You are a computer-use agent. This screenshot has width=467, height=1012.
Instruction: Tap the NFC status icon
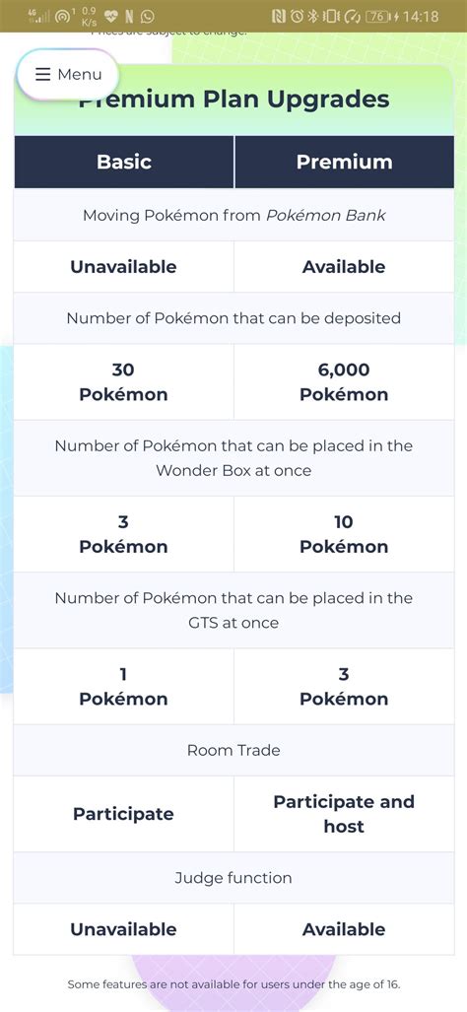[279, 17]
